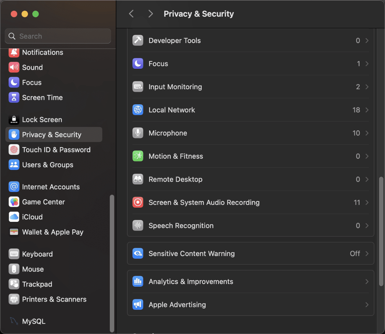Select Notifications in the sidebar

click(54, 52)
